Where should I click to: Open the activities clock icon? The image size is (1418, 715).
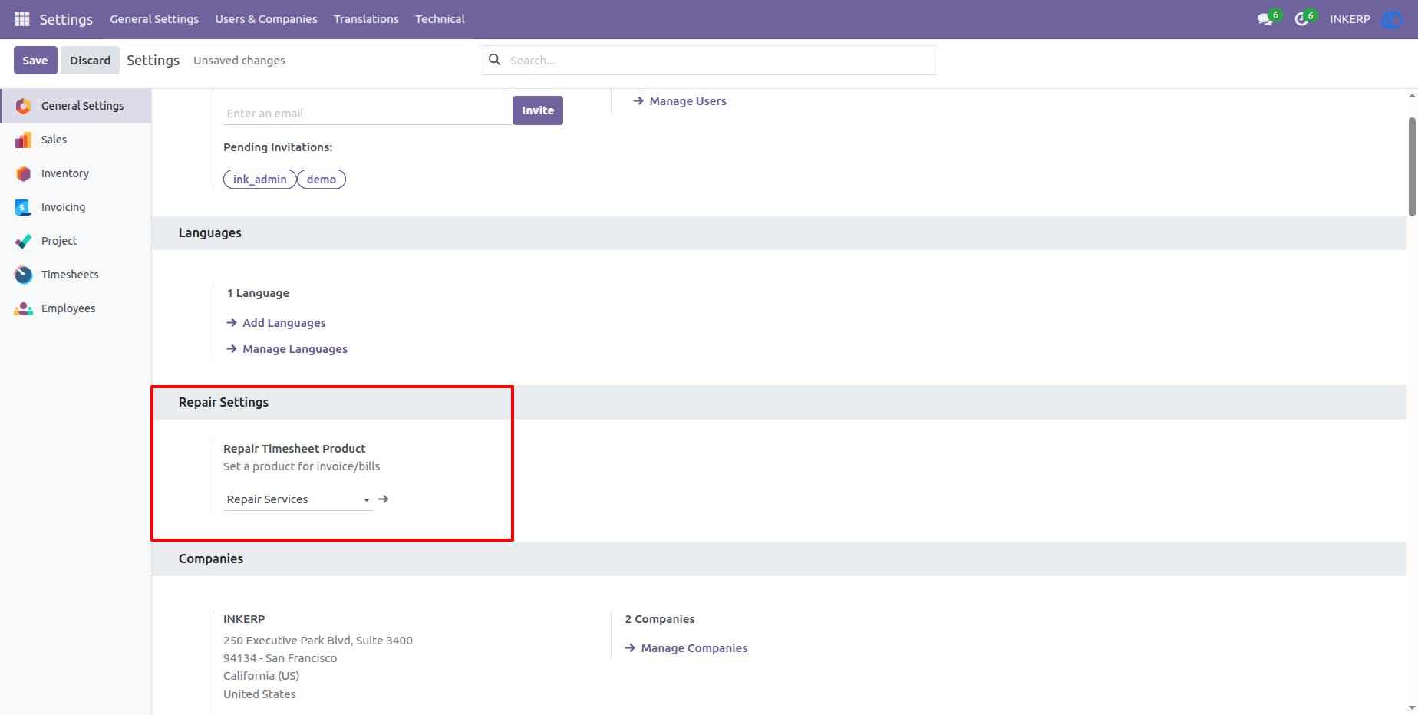[x=1301, y=19]
